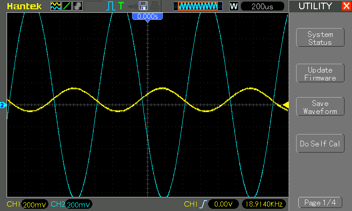Click the floppy disk save icon
This screenshot has width=352, height=211.
click(143, 6)
